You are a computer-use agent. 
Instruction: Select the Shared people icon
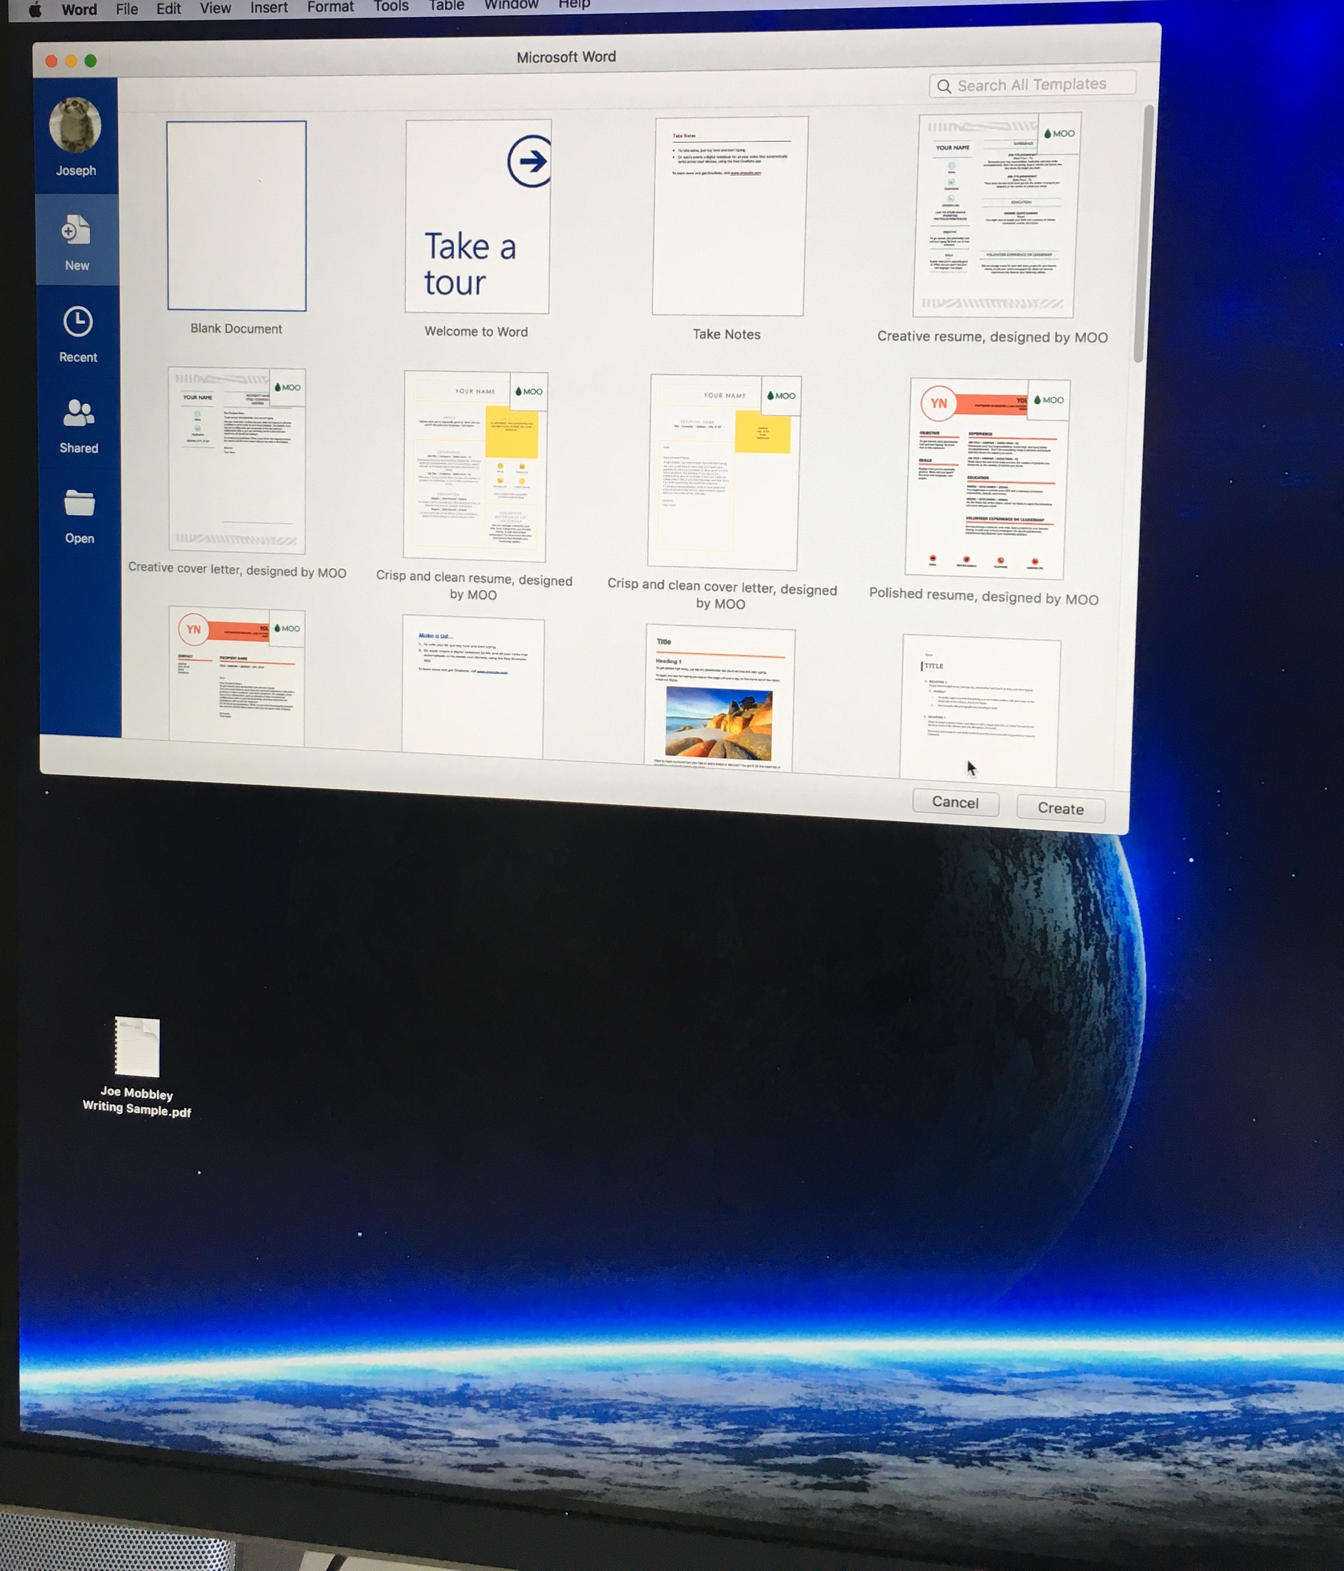tap(78, 414)
